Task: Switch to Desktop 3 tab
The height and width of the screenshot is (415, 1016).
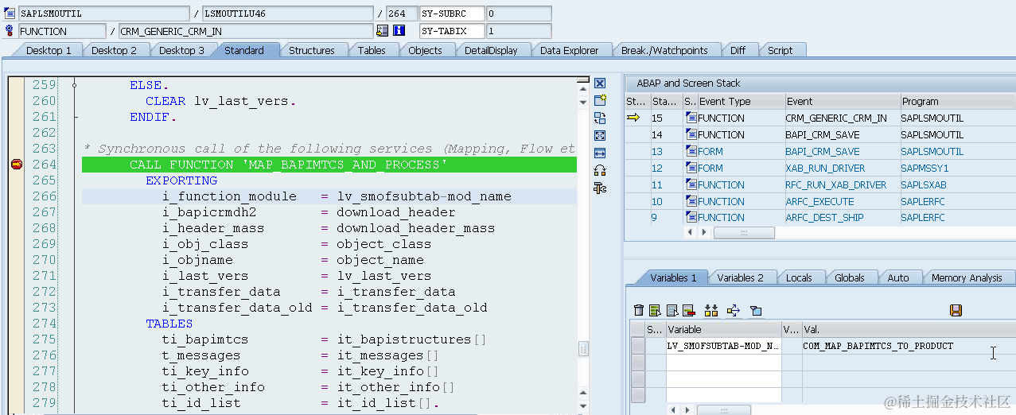Action: (x=181, y=50)
